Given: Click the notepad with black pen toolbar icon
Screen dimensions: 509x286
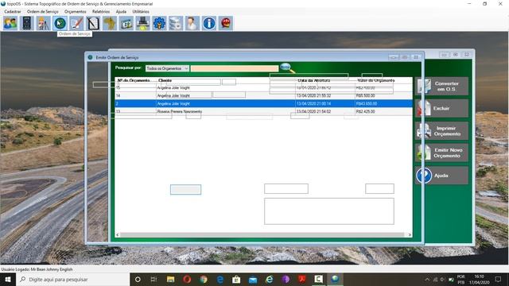Looking at the screenshot, I should [x=93, y=23].
